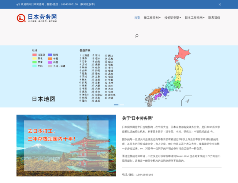Click the 東北 yellow legend swatch
This screenshot has height=183, width=238.
point(34,59)
